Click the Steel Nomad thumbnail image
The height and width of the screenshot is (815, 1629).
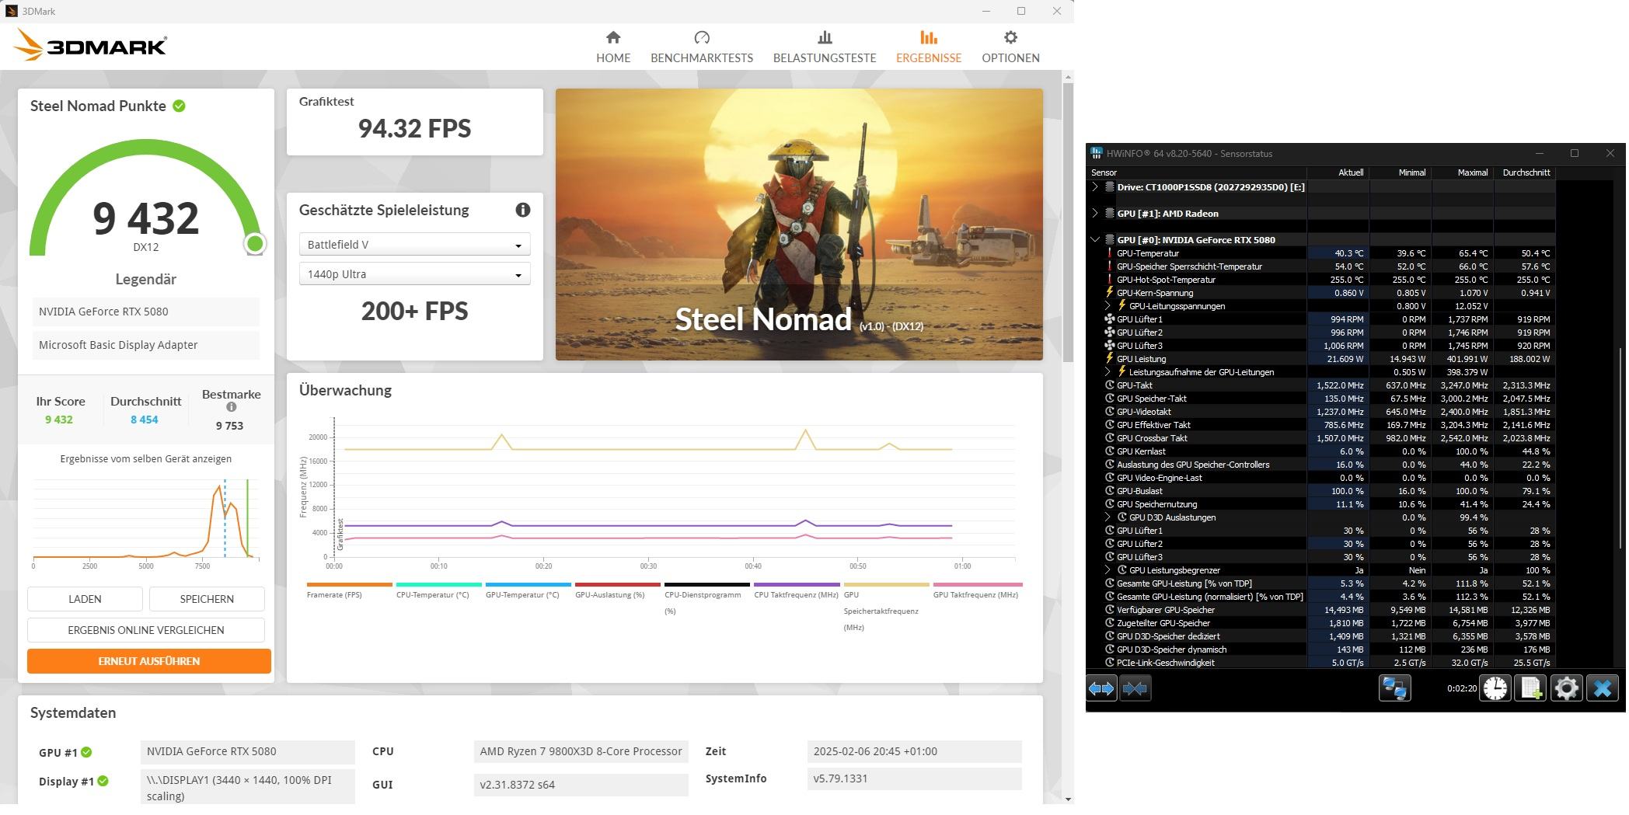[799, 224]
